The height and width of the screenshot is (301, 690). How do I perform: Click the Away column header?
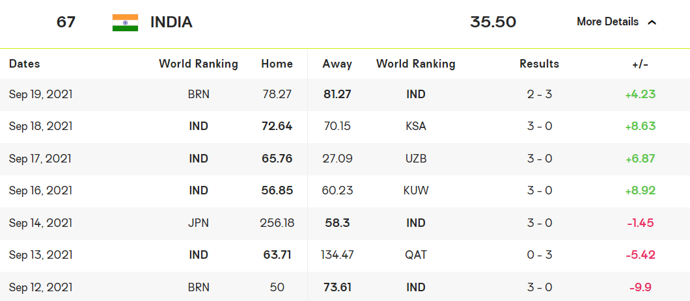pyautogui.click(x=337, y=64)
